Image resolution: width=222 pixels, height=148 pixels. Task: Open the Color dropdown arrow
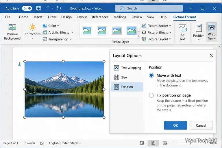[x=58, y=26]
